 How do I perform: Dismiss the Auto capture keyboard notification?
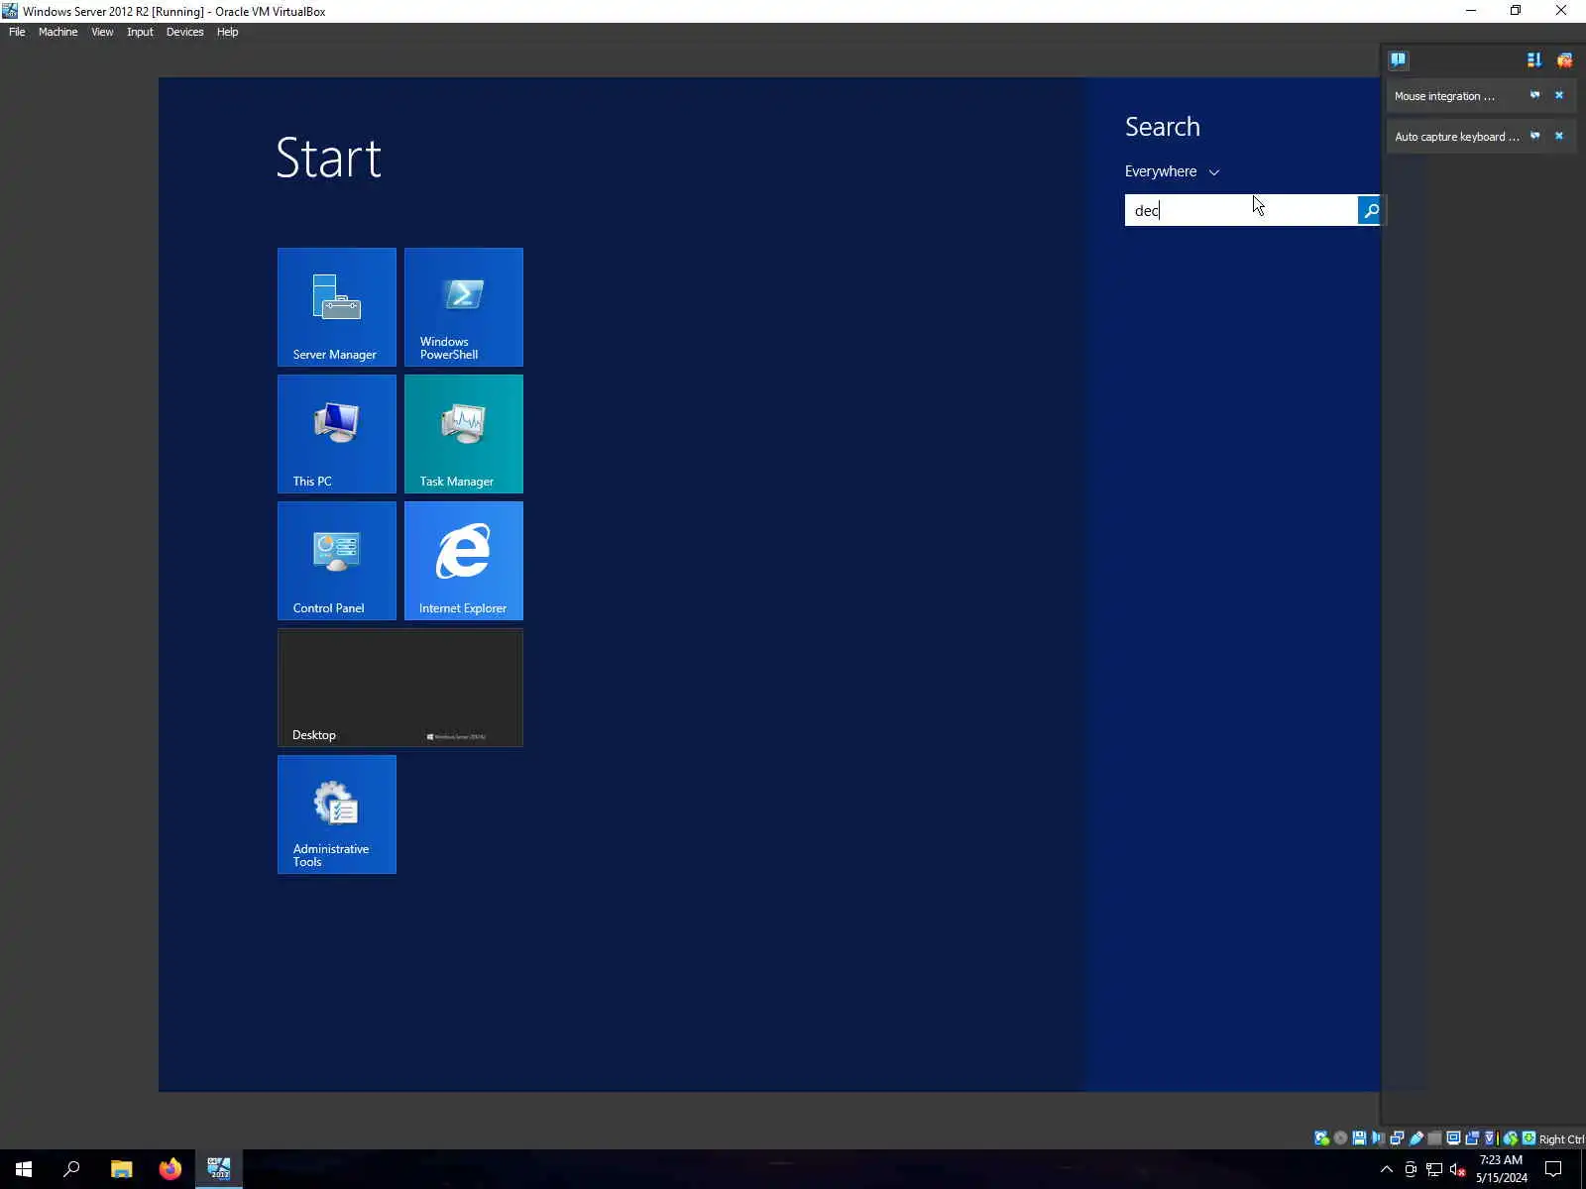tap(1559, 137)
